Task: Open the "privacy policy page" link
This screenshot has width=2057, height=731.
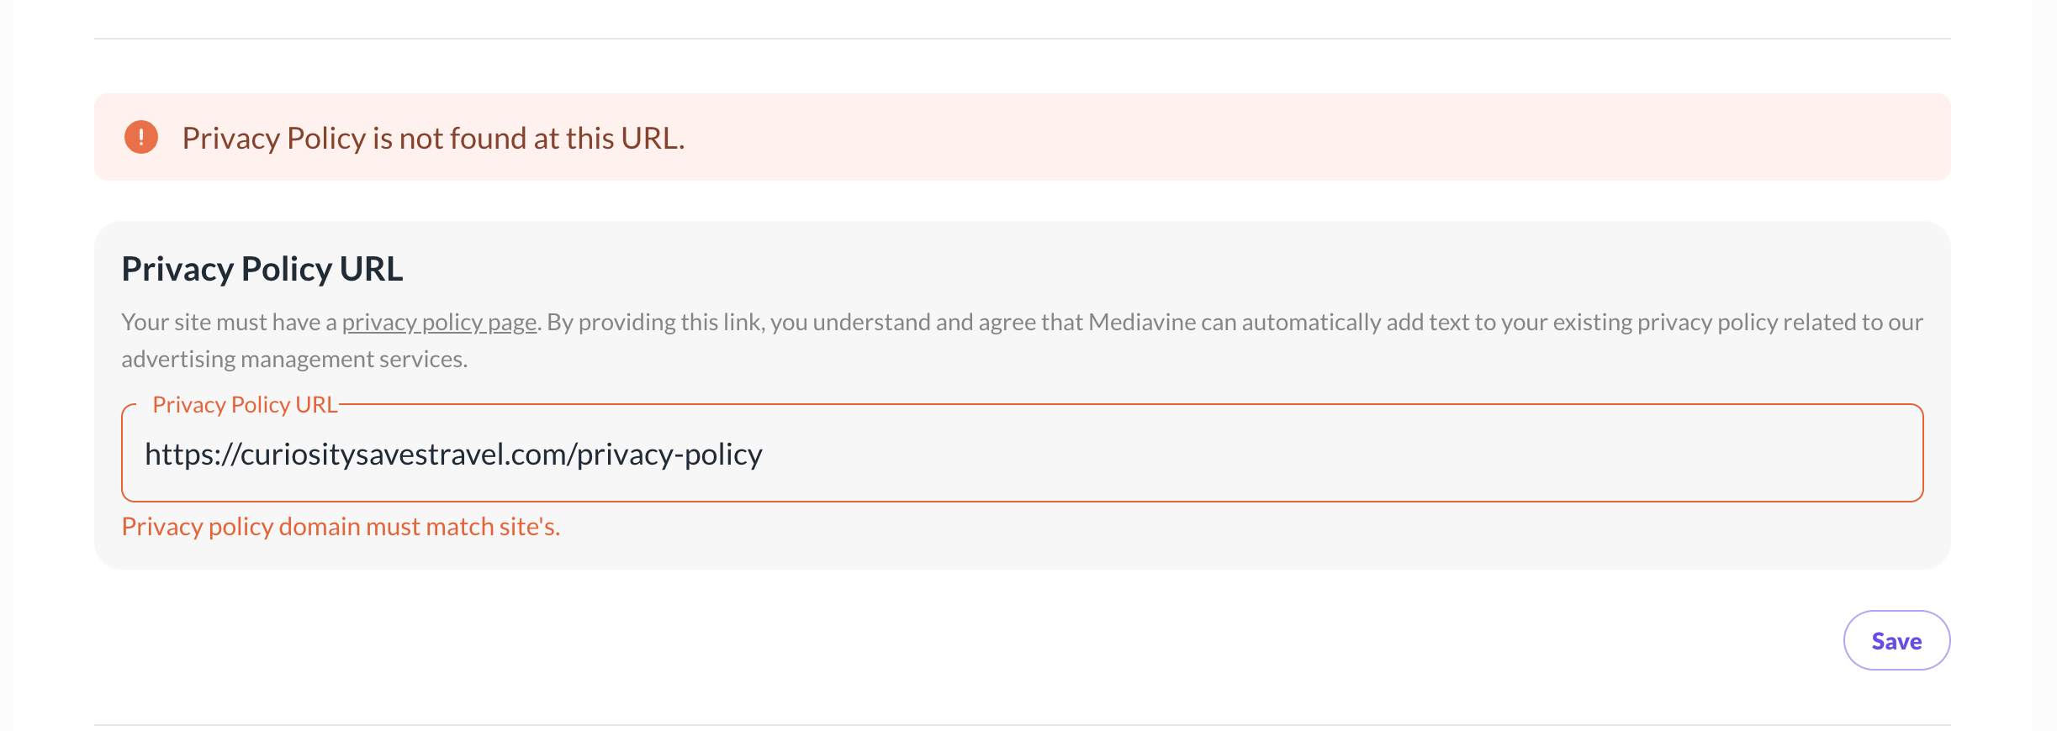Action: click(x=439, y=323)
